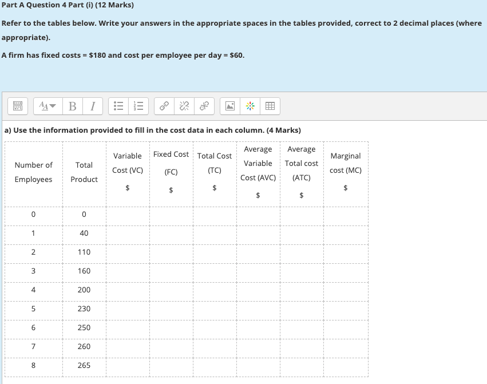Click total product value 110

(84, 252)
